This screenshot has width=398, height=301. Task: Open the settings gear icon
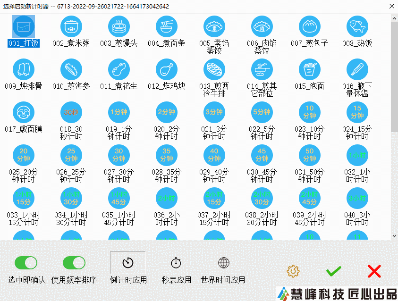pyautogui.click(x=293, y=271)
